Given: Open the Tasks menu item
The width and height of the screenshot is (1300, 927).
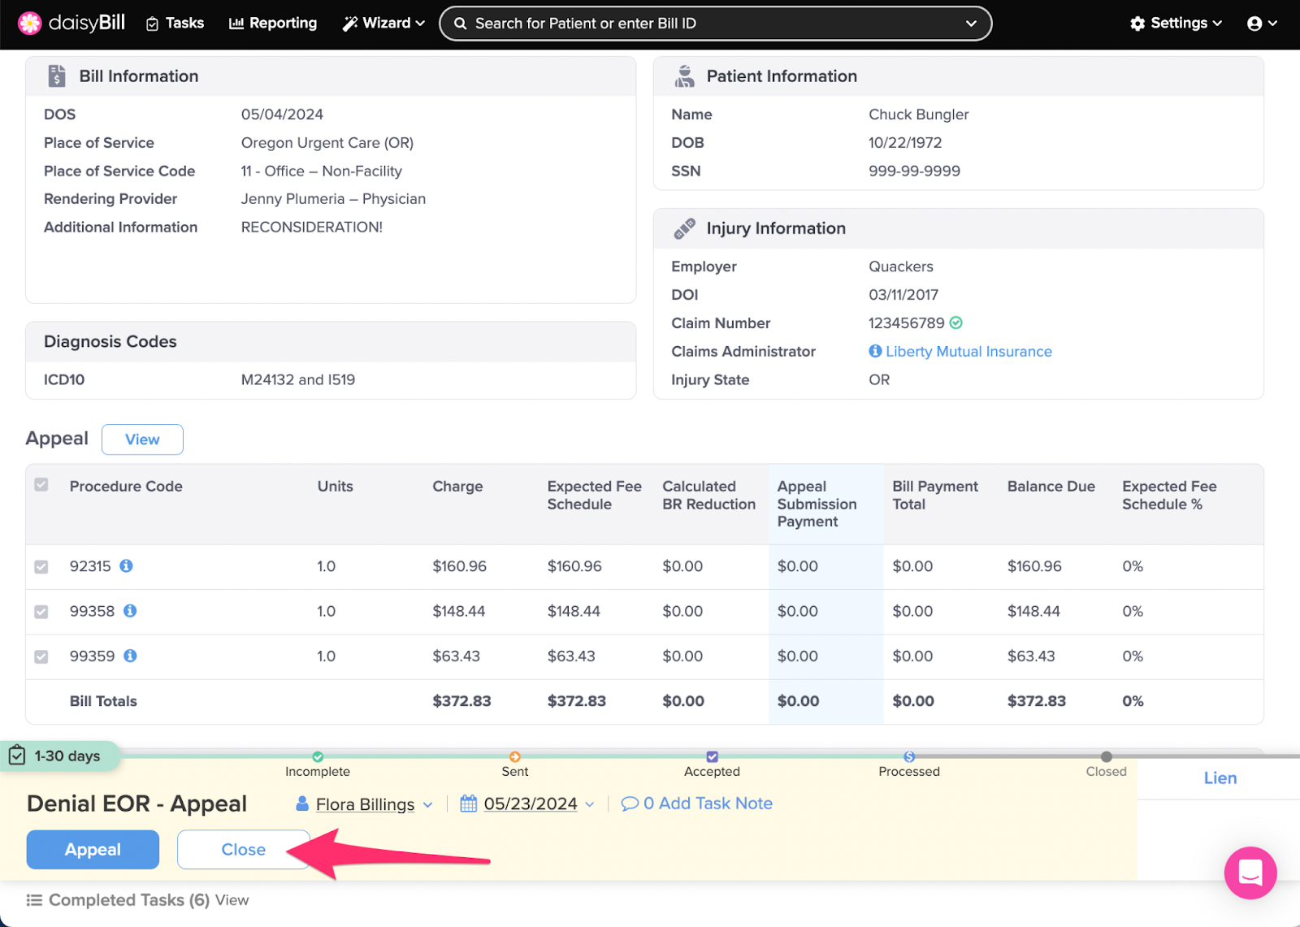Looking at the screenshot, I should (x=175, y=24).
